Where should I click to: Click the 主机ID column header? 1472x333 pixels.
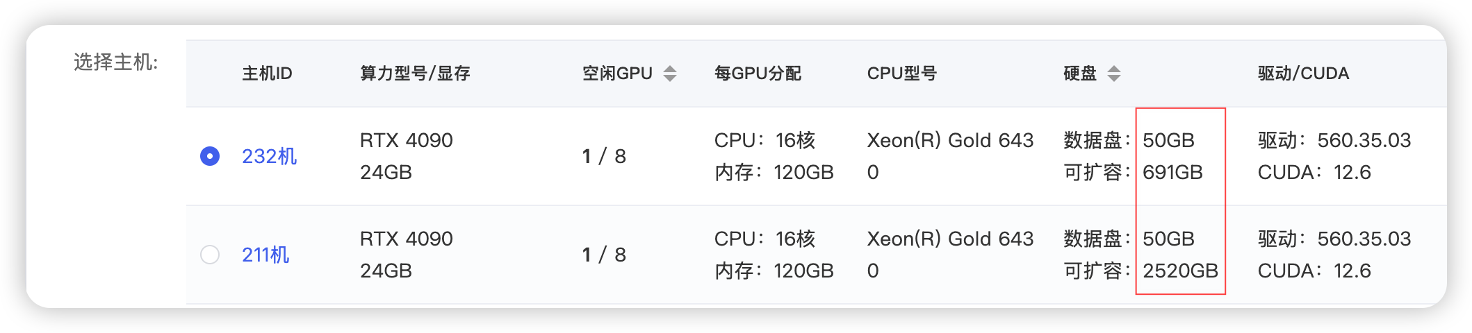coord(267,74)
